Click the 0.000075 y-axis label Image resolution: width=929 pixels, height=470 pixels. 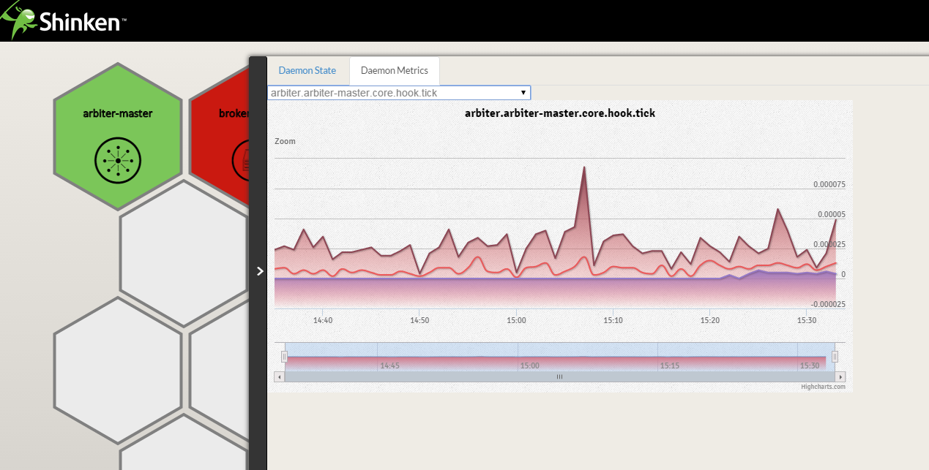point(829,184)
